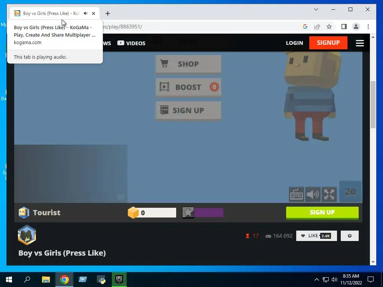Click green SIGN UP button in player bar

click(x=322, y=213)
